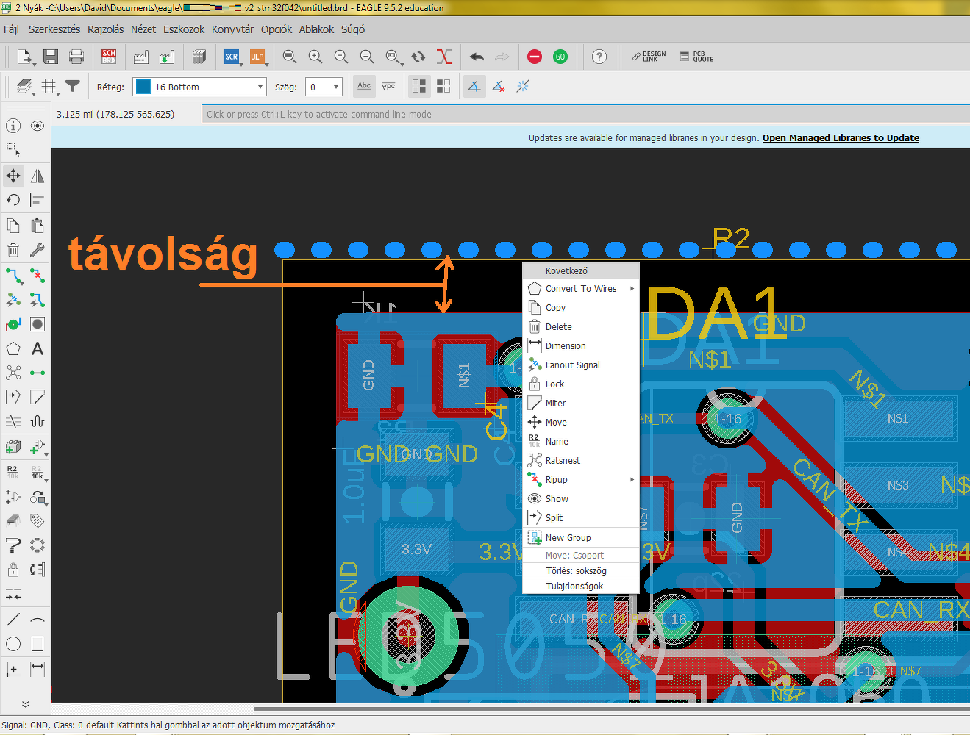
Task: Click the Design Link button
Action: [649, 57]
